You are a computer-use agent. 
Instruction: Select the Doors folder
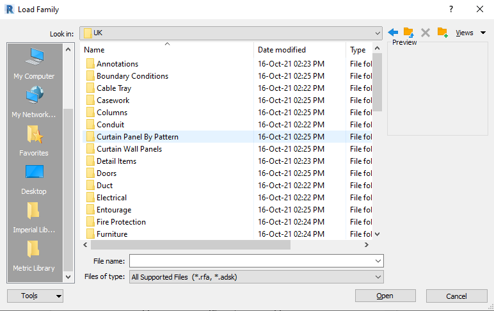coord(106,173)
